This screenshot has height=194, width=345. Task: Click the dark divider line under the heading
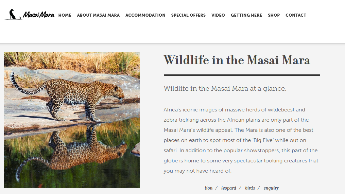point(242,75)
